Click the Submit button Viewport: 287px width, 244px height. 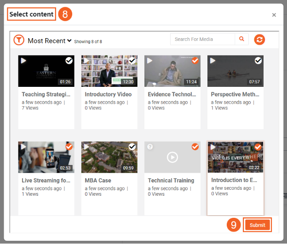[x=258, y=225]
